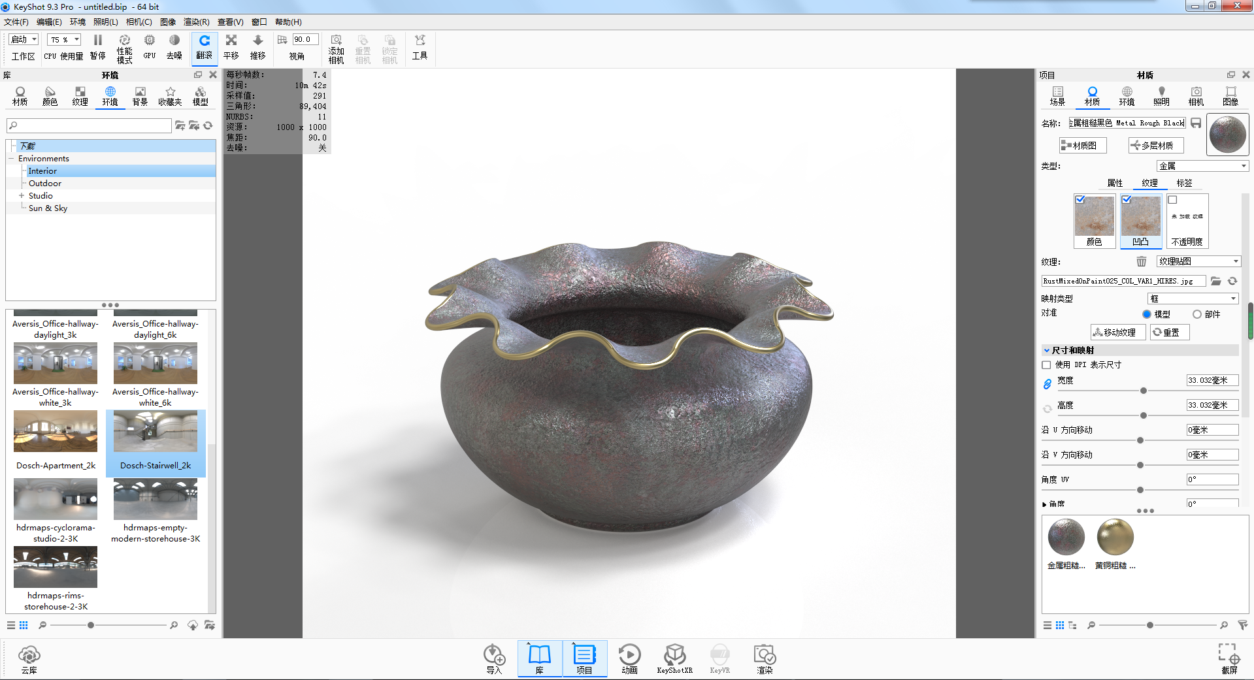Adjust the library thumbnail size slider
The height and width of the screenshot is (680, 1254).
coord(91,625)
